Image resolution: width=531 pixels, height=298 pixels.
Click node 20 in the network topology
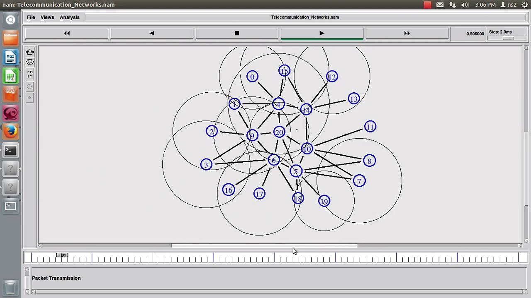279,132
